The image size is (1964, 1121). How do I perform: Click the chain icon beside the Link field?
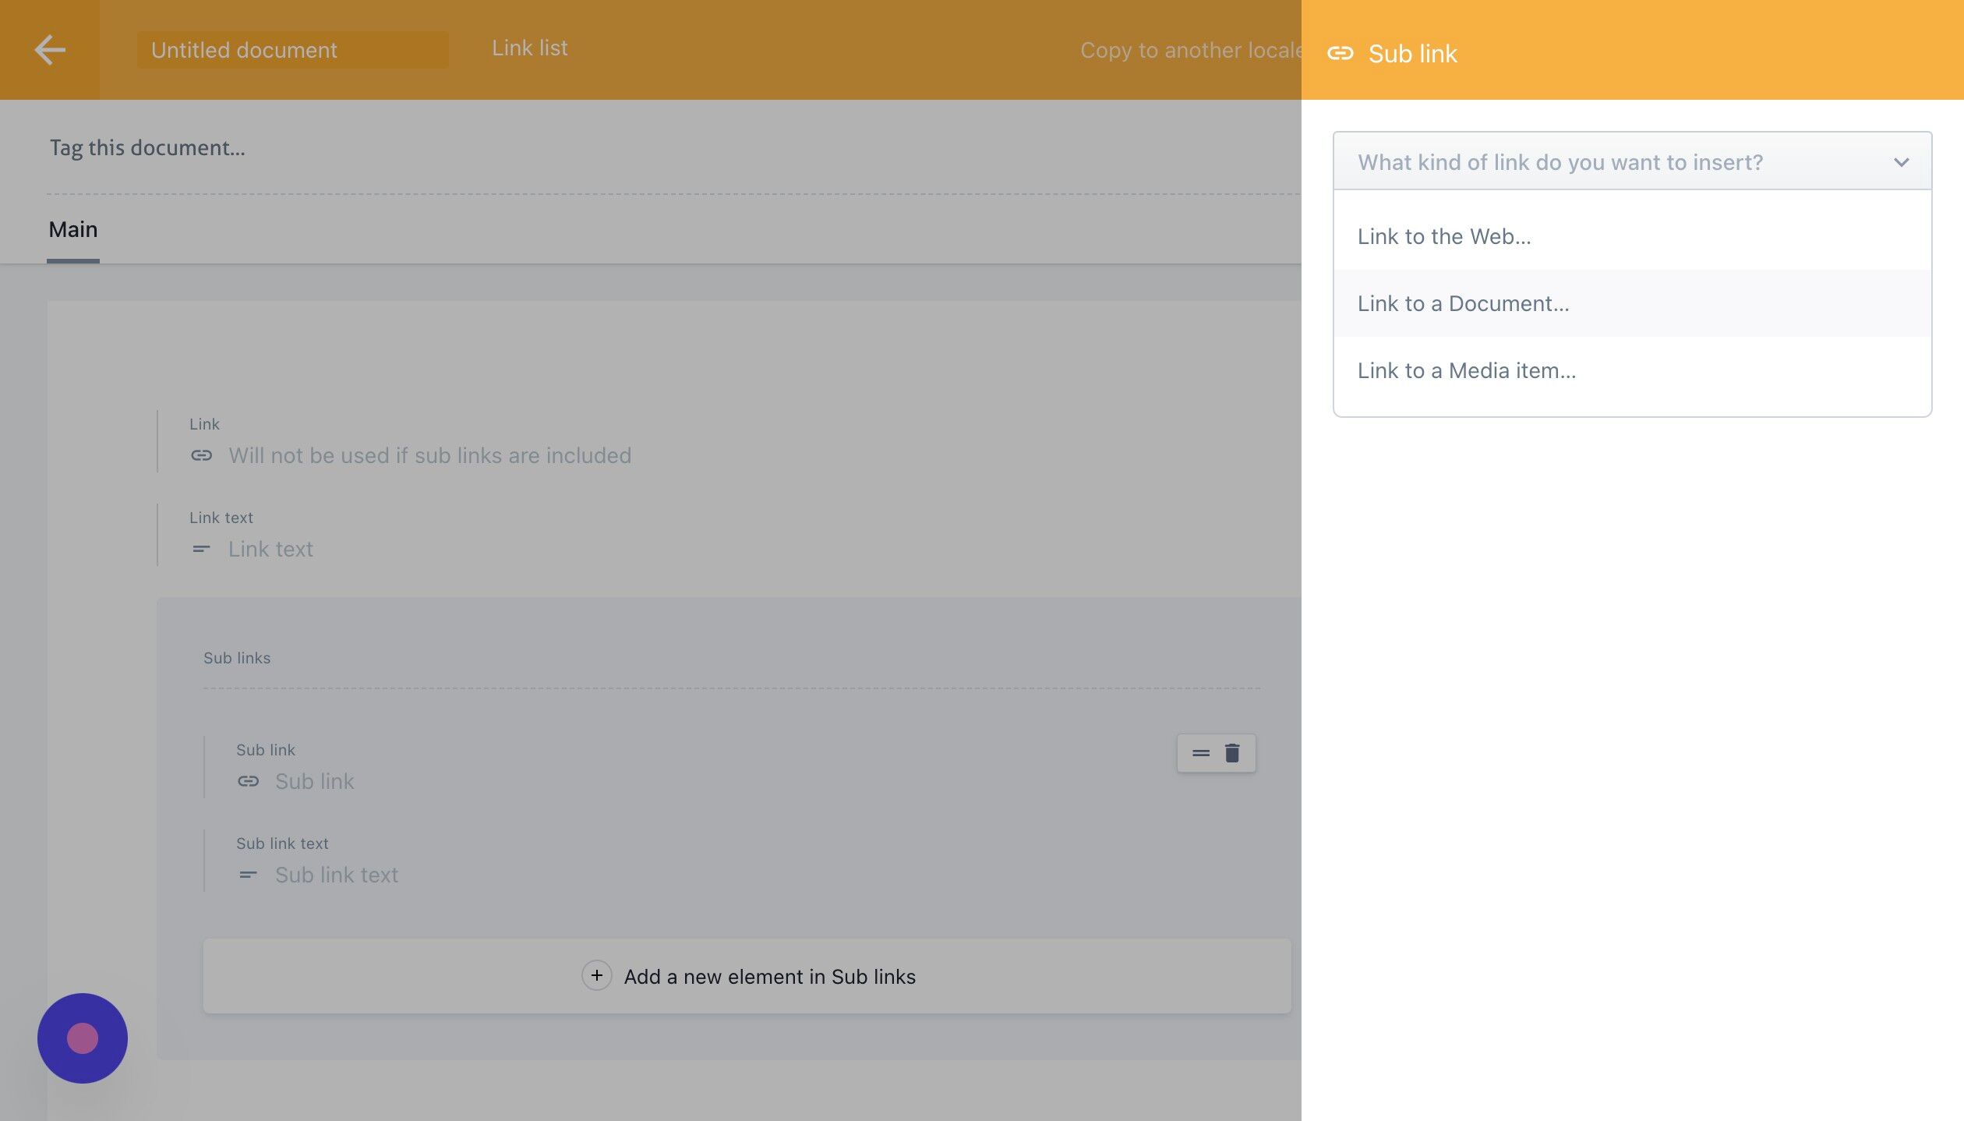coord(201,455)
